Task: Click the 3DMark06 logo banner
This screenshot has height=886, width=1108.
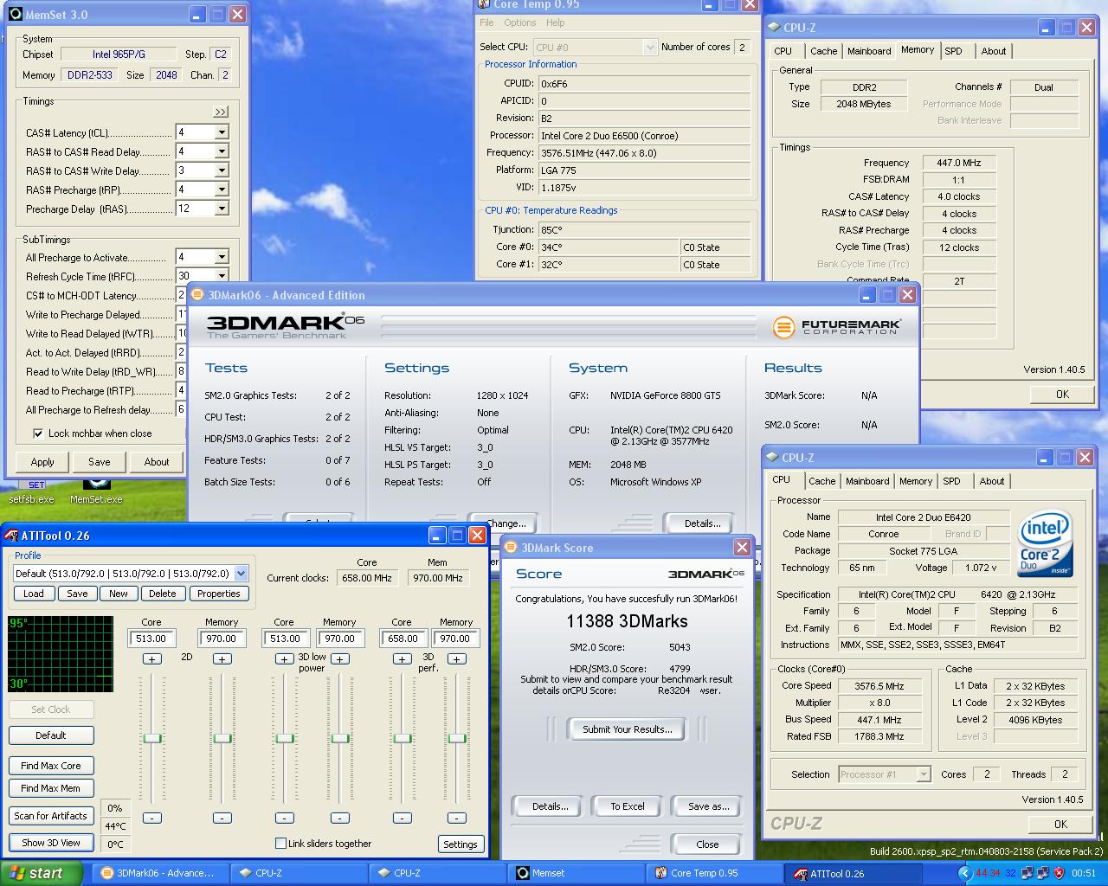Action: pyautogui.click(x=286, y=325)
